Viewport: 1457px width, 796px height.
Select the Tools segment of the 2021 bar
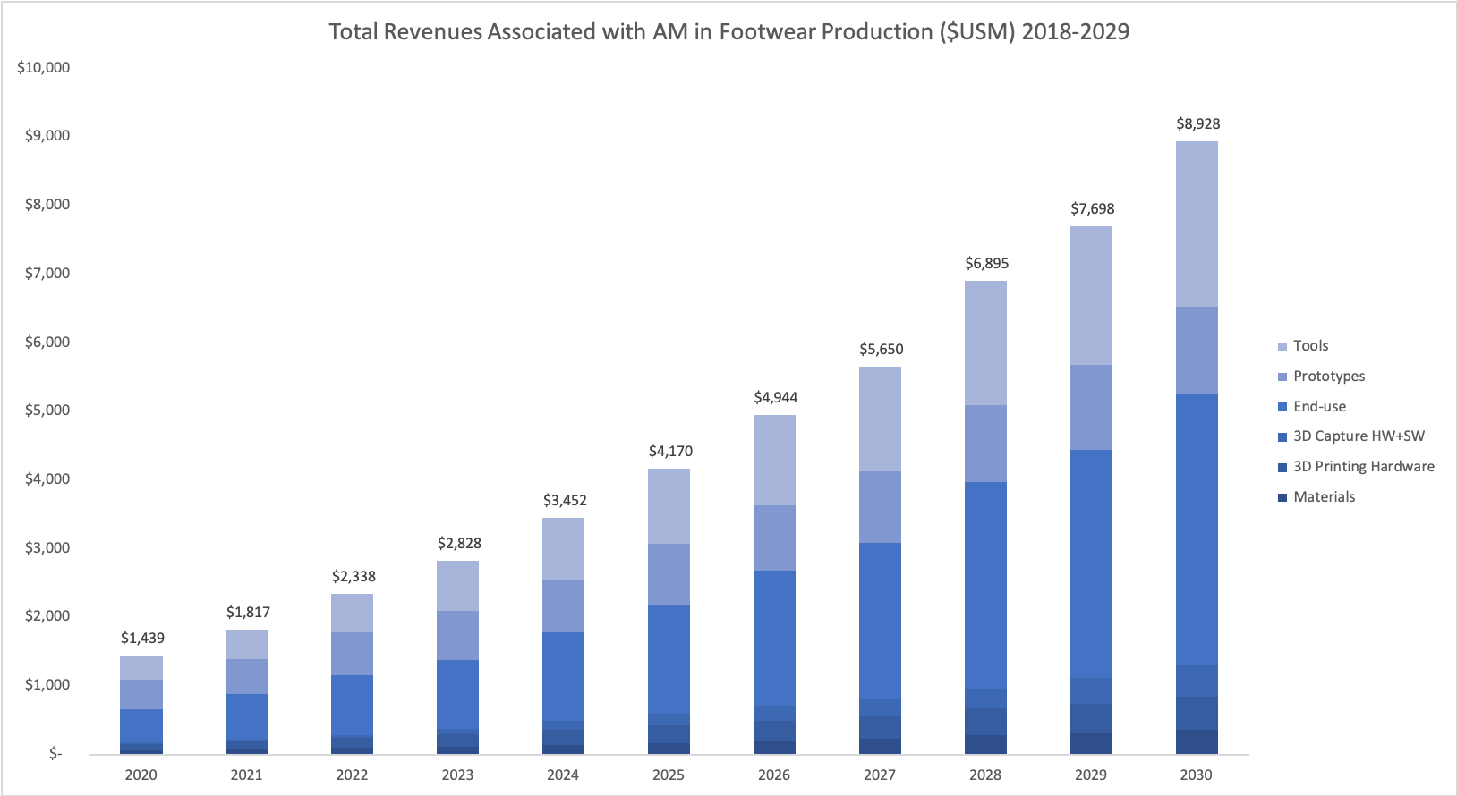pyautogui.click(x=246, y=645)
